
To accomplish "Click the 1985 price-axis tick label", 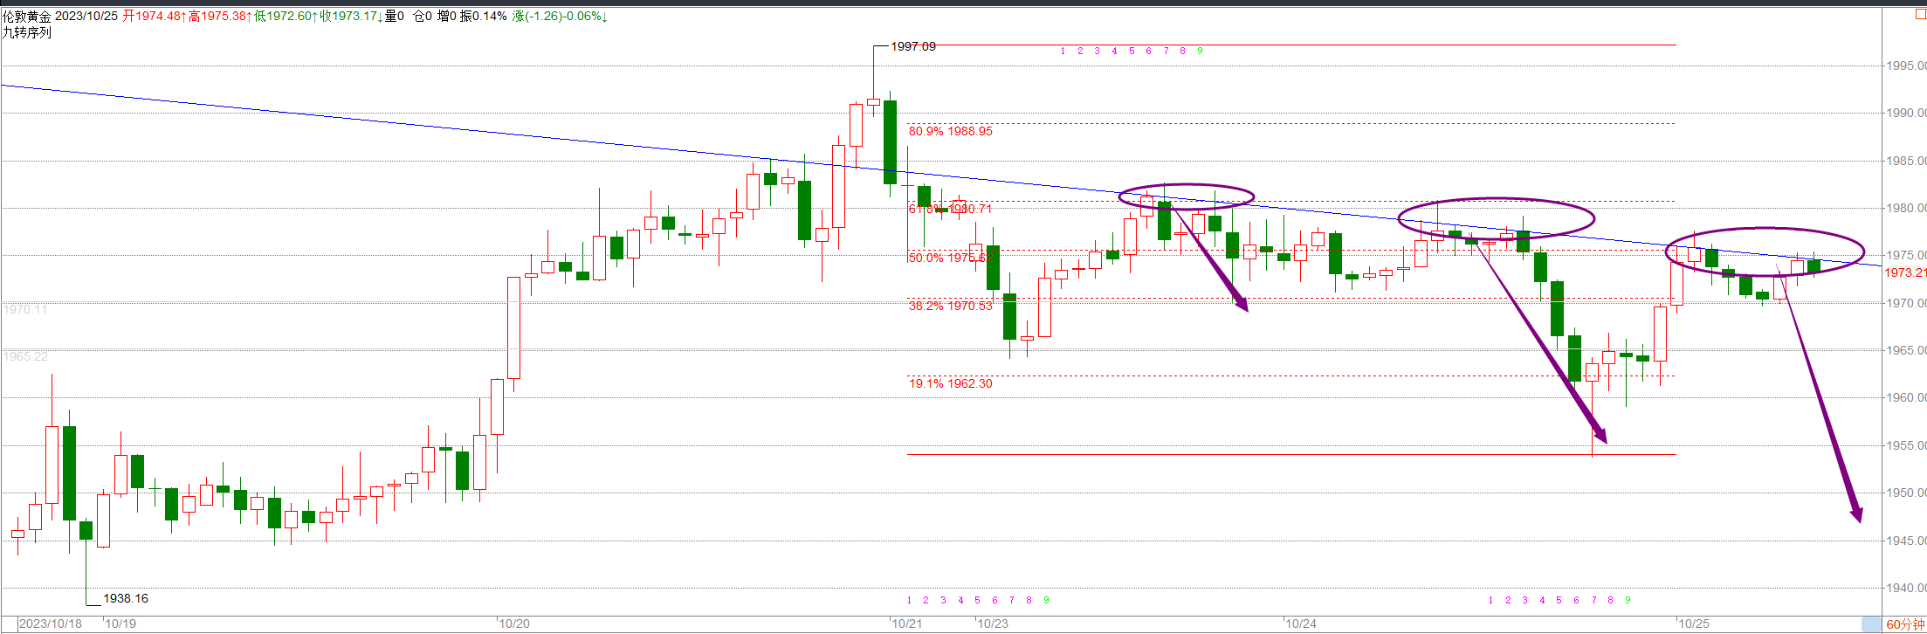I will [x=1906, y=161].
